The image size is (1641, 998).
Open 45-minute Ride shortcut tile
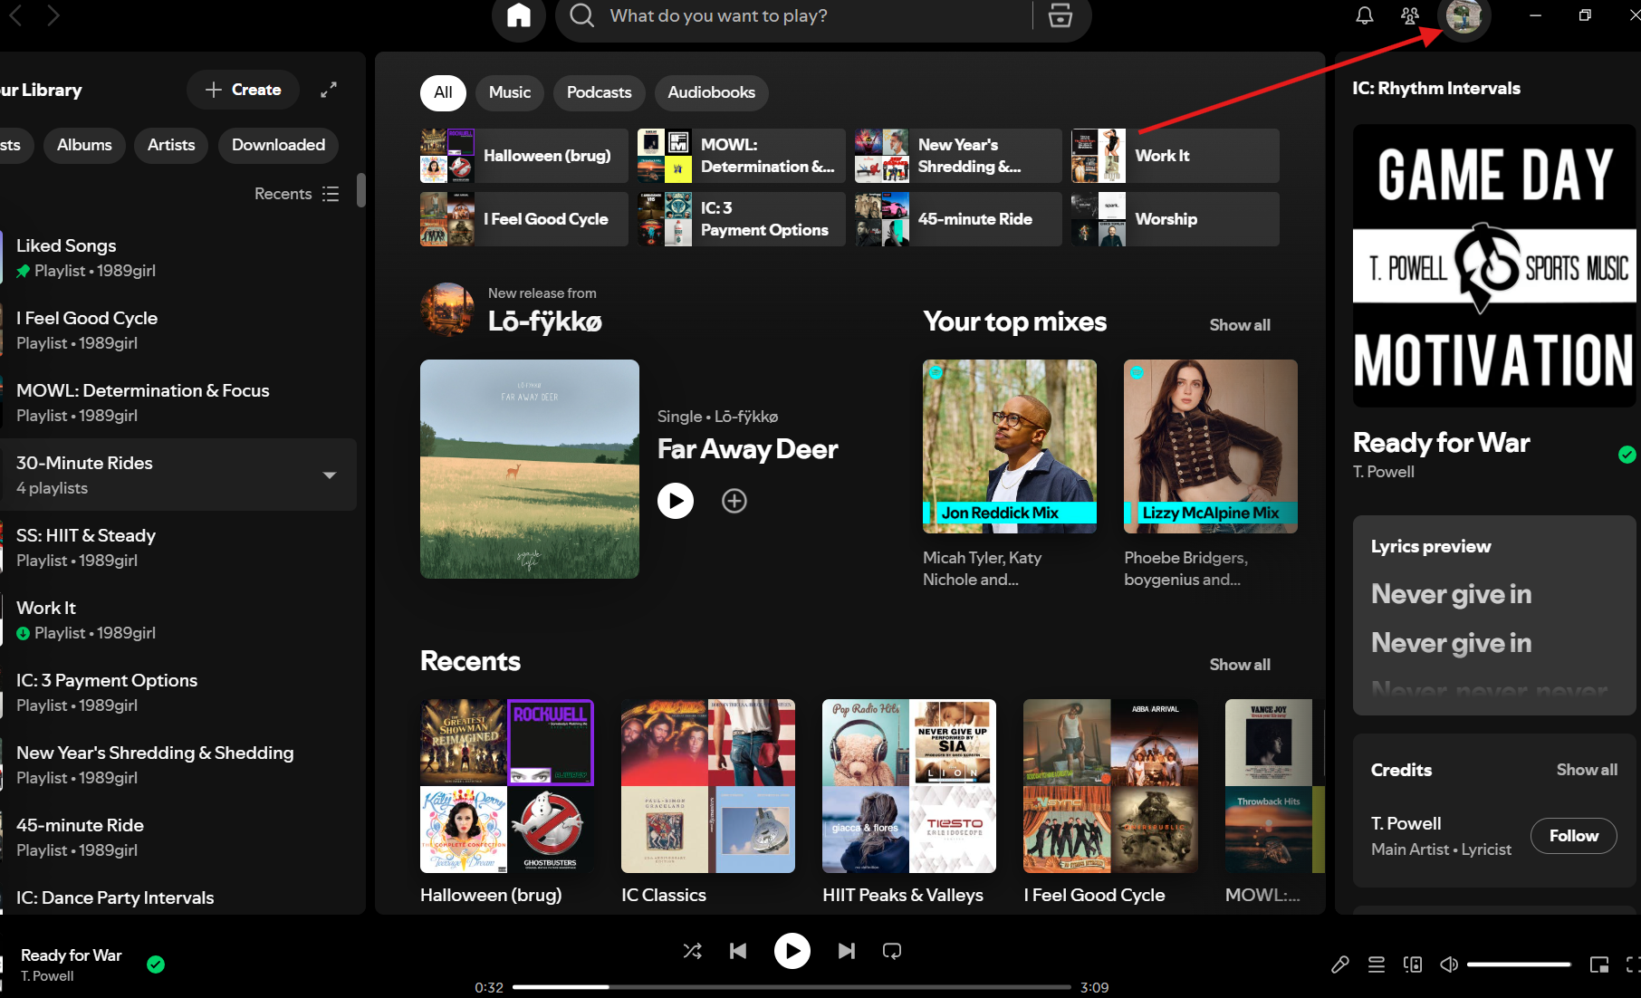pyautogui.click(x=958, y=219)
